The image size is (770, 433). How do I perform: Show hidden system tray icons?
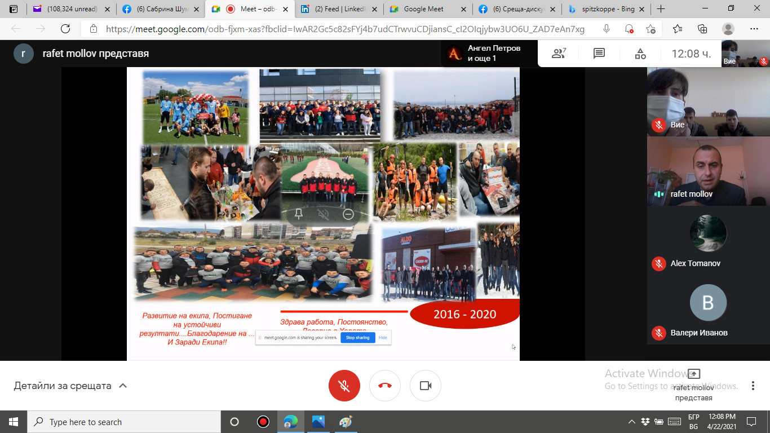[632, 422]
